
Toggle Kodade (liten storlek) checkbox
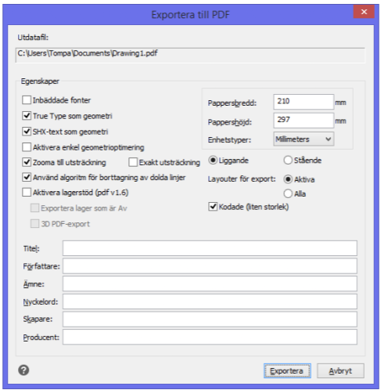[213, 207]
